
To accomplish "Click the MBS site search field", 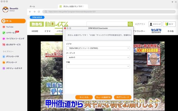I will click(x=107, y=24).
